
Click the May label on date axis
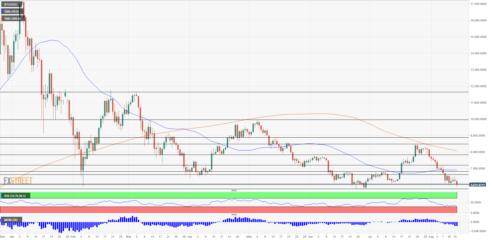coord(249,237)
